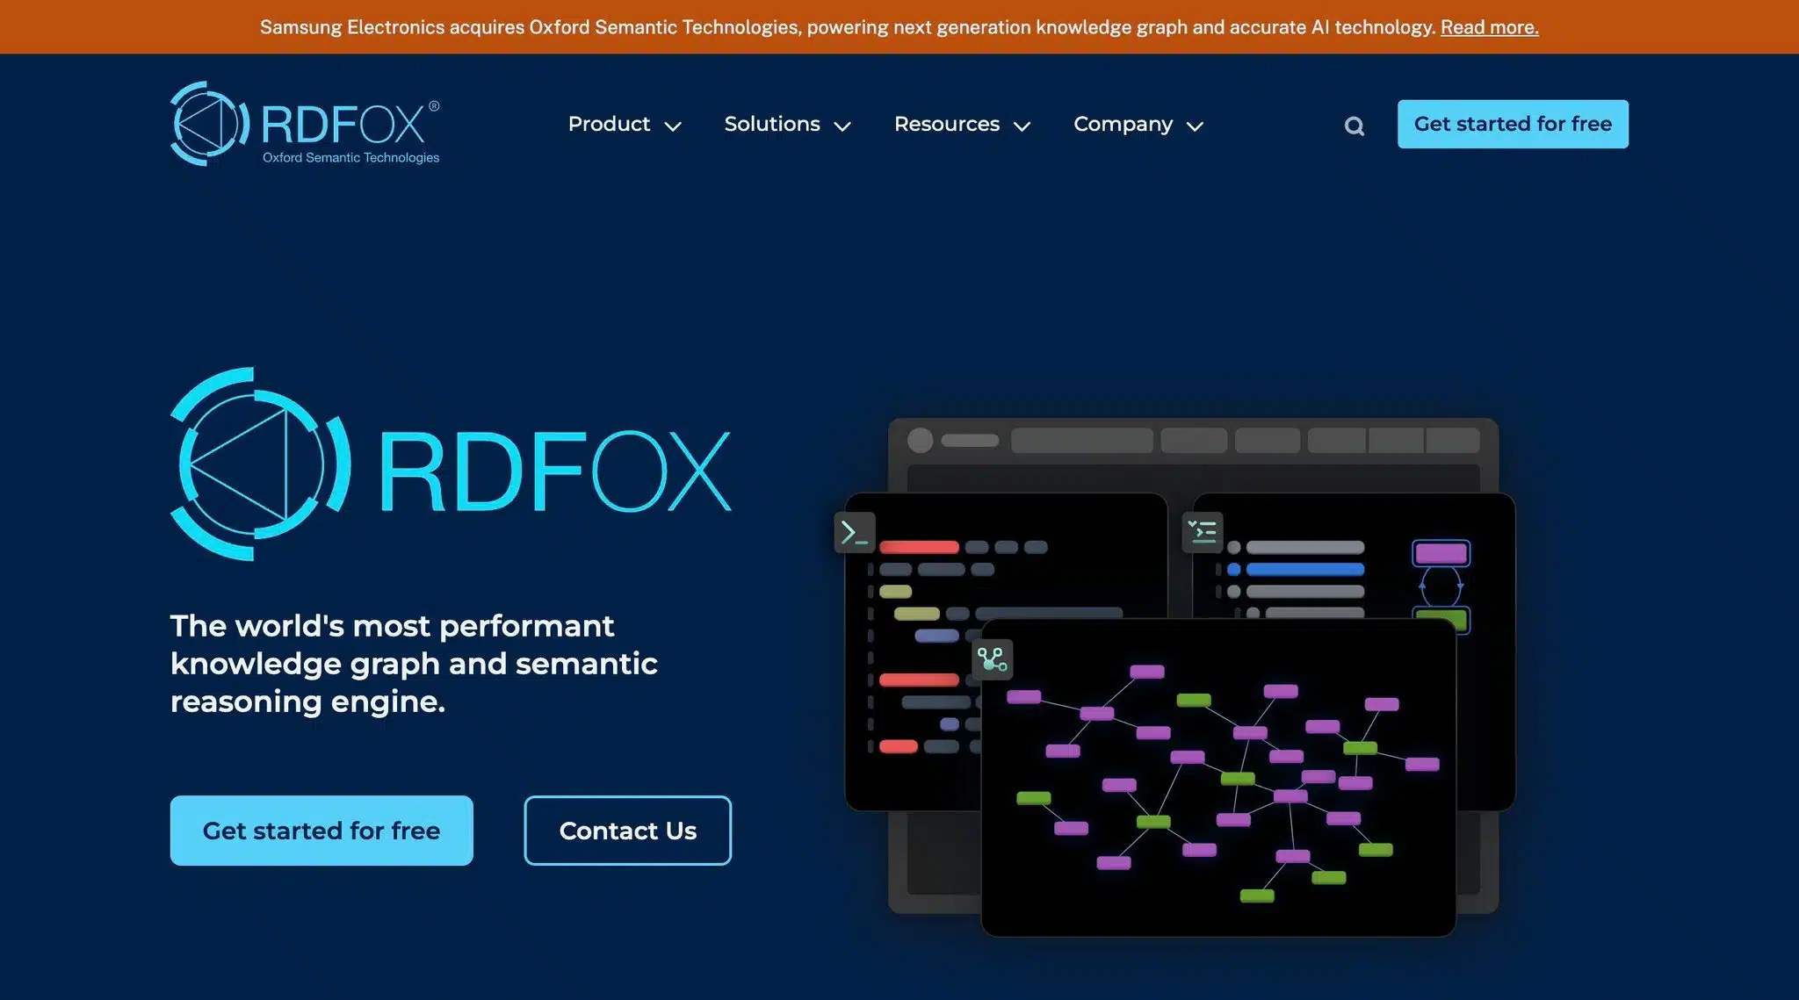Click the RDFox logo in the header
The height and width of the screenshot is (1000, 1799).
click(305, 124)
